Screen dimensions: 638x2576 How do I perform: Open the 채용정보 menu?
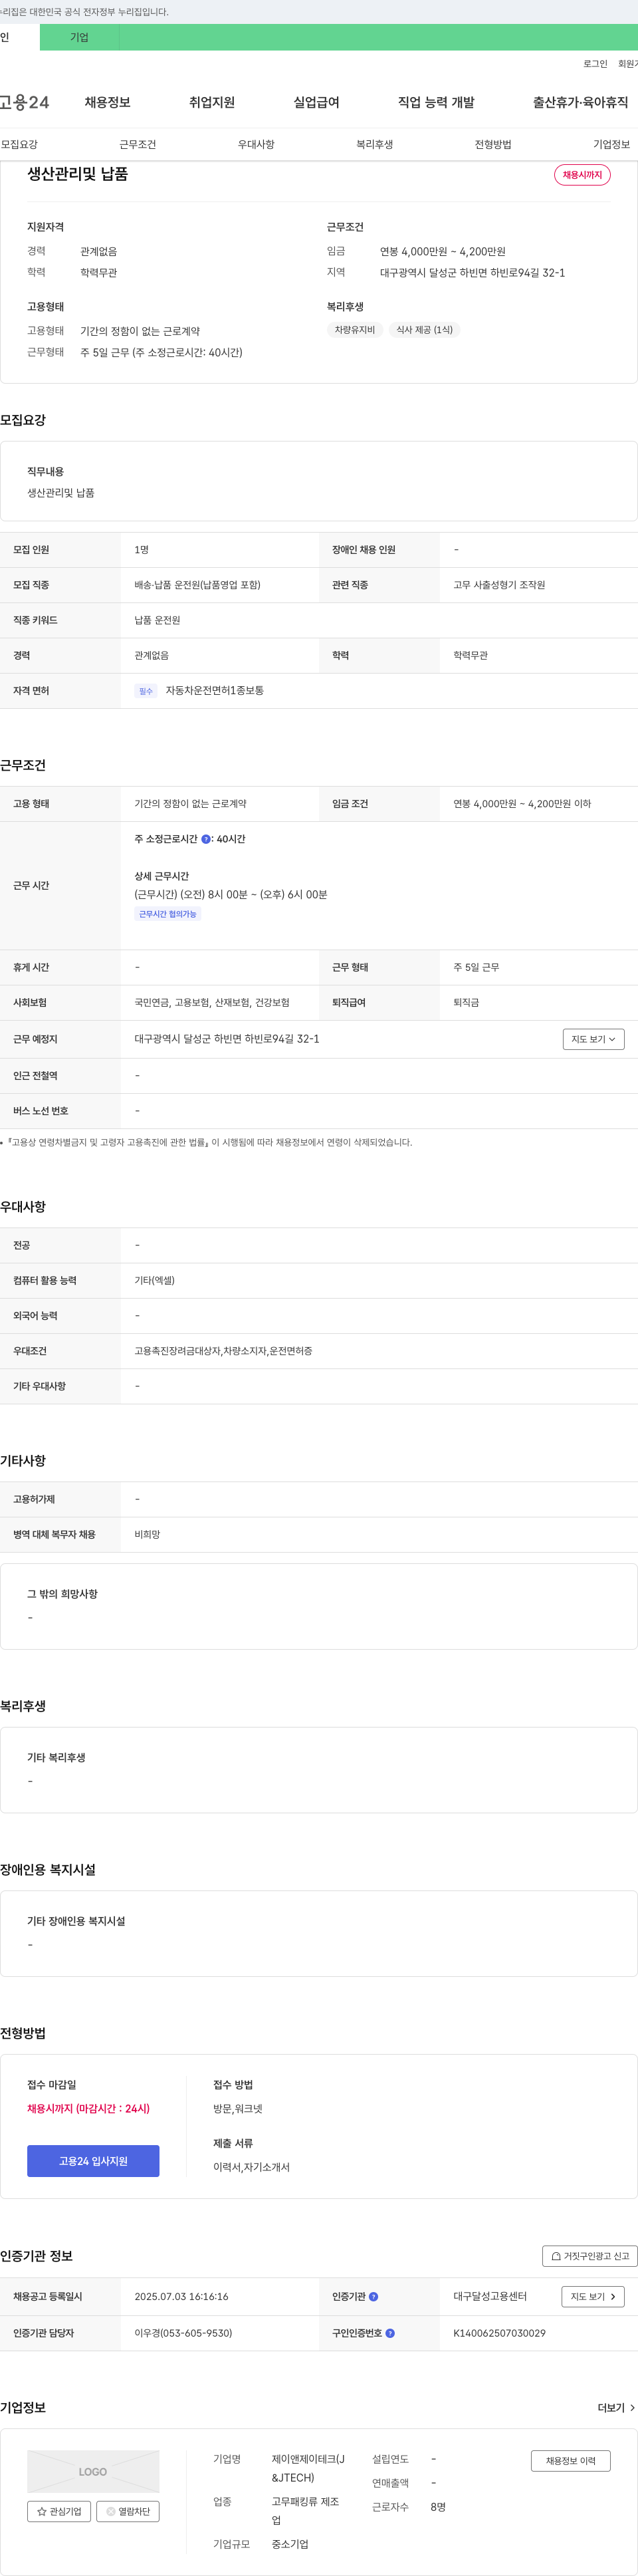point(107,102)
